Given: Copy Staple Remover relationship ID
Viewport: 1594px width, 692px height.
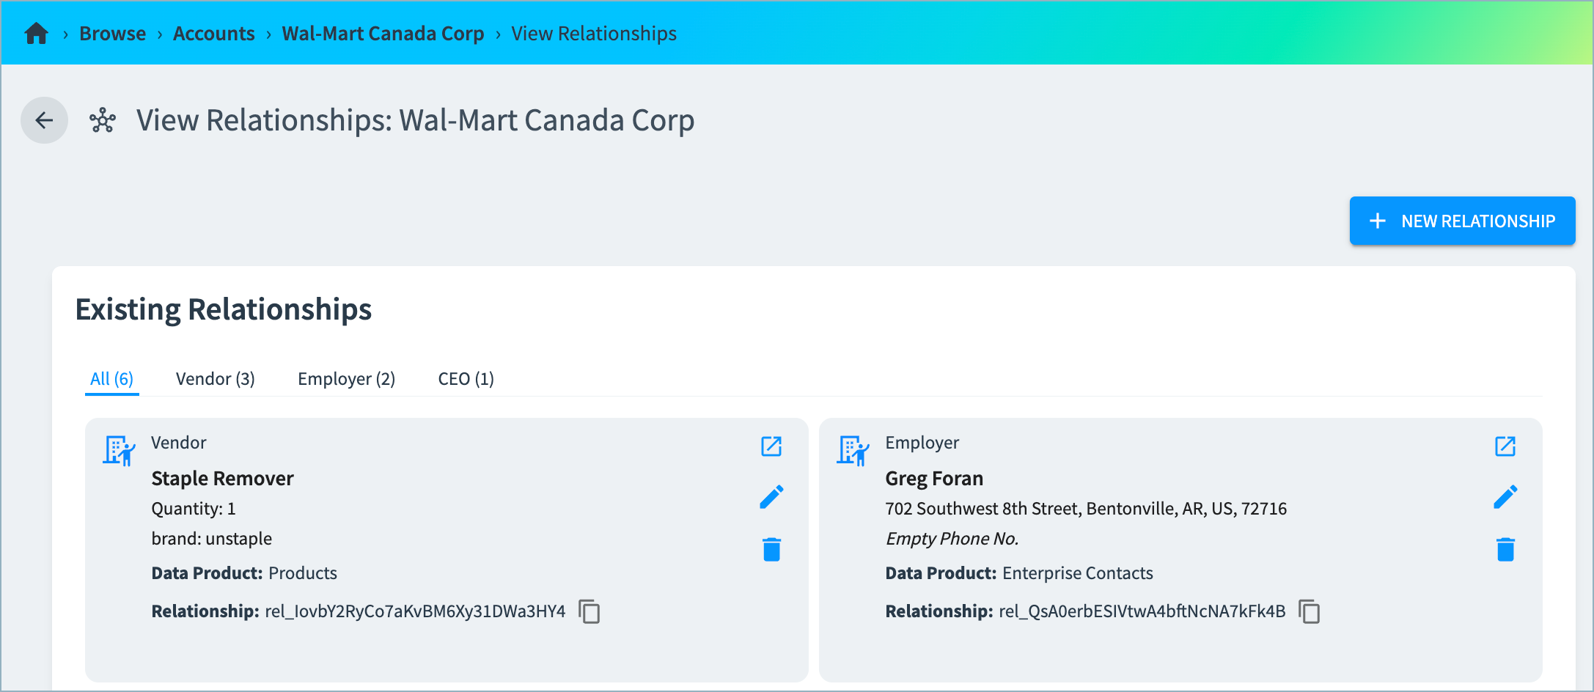Looking at the screenshot, I should click(590, 611).
